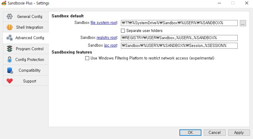Click the Shell Integration shell icon
253x139 pixels.
pyautogui.click(x=10, y=27)
